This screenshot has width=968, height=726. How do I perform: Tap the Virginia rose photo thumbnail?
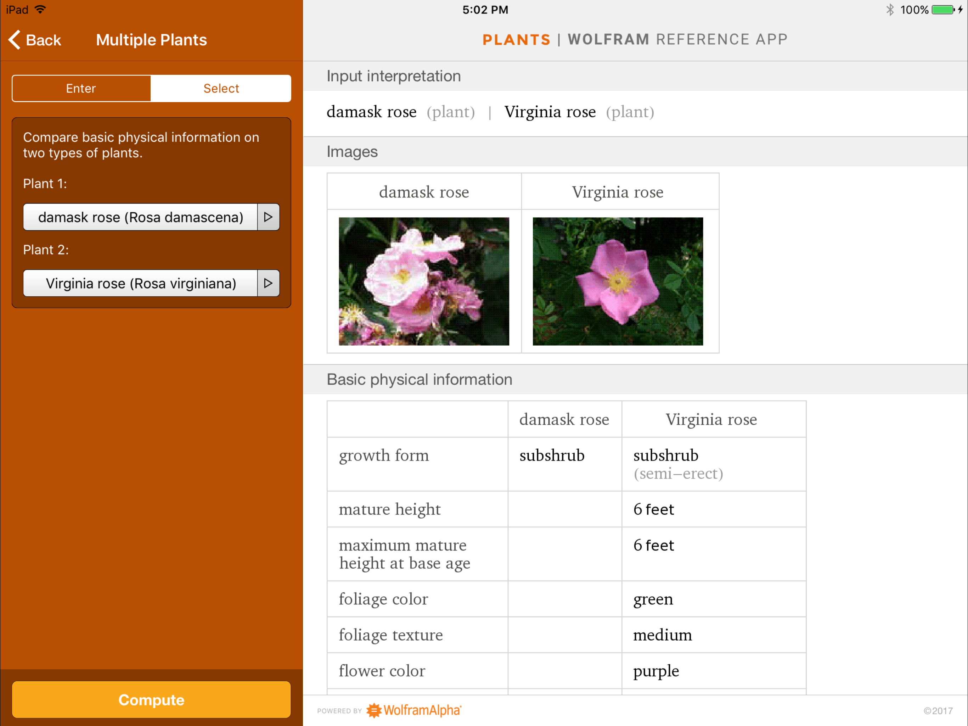tap(618, 281)
